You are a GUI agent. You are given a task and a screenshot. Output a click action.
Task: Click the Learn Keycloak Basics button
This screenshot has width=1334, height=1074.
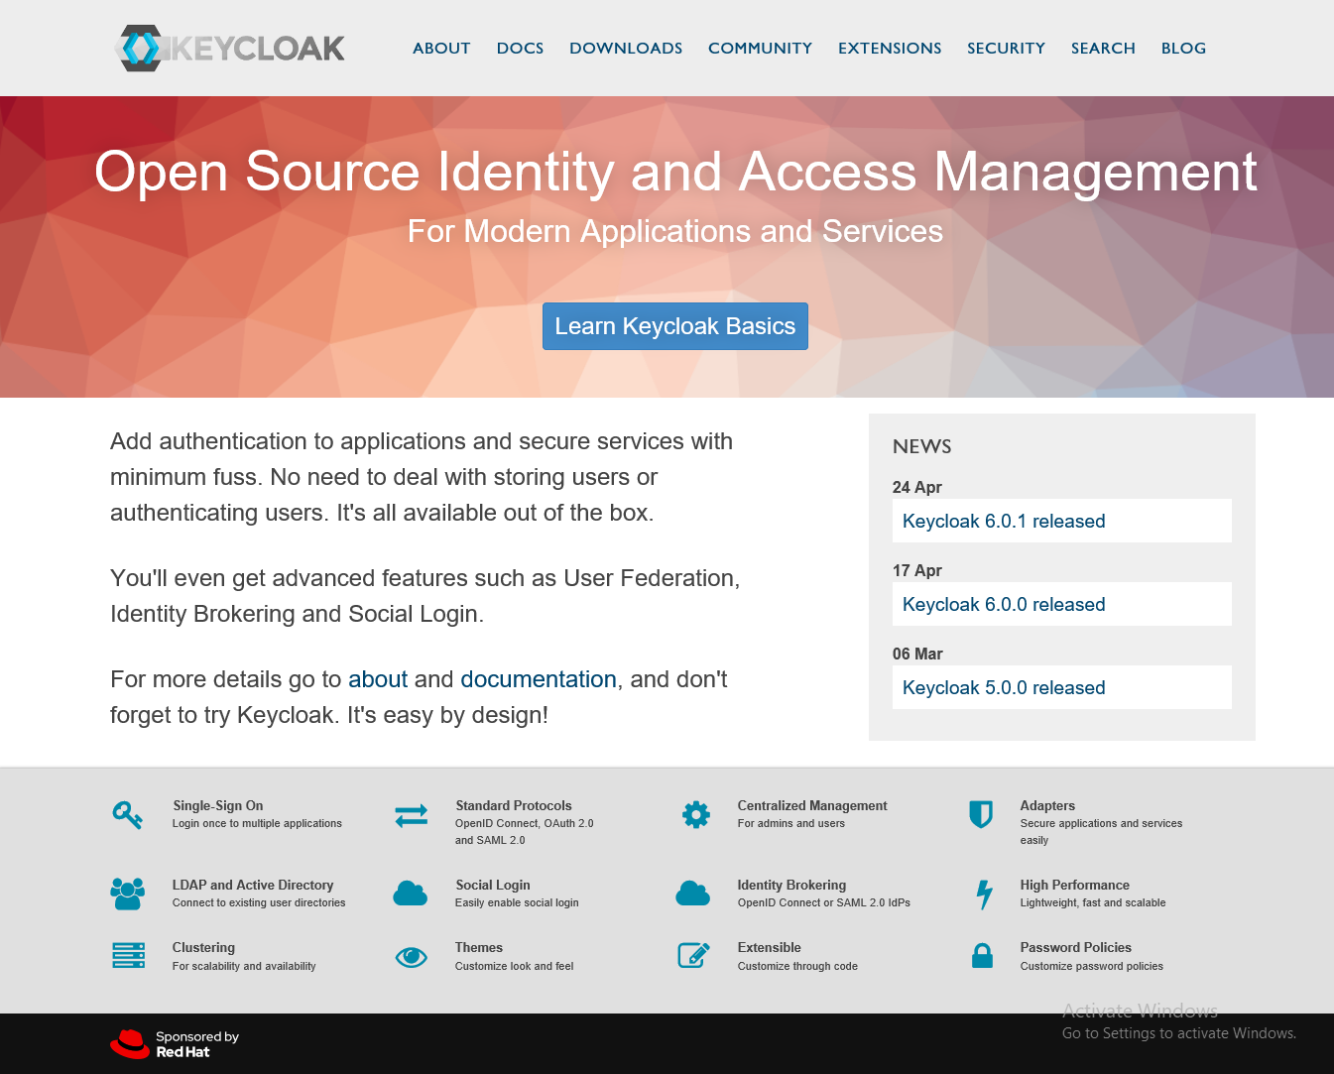(675, 326)
